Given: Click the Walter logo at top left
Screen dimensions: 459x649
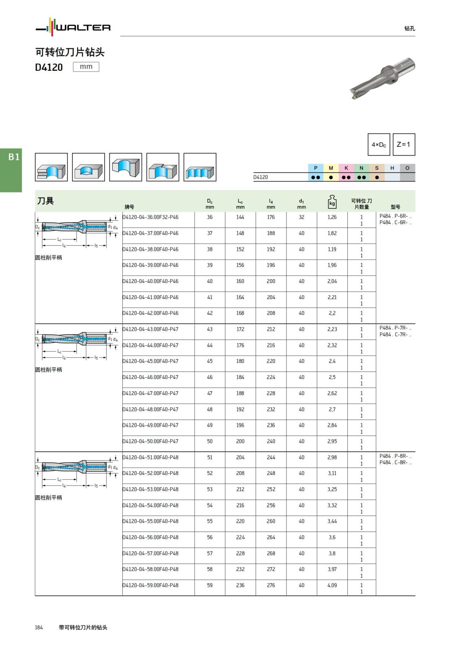Looking at the screenshot, I should tap(73, 27).
